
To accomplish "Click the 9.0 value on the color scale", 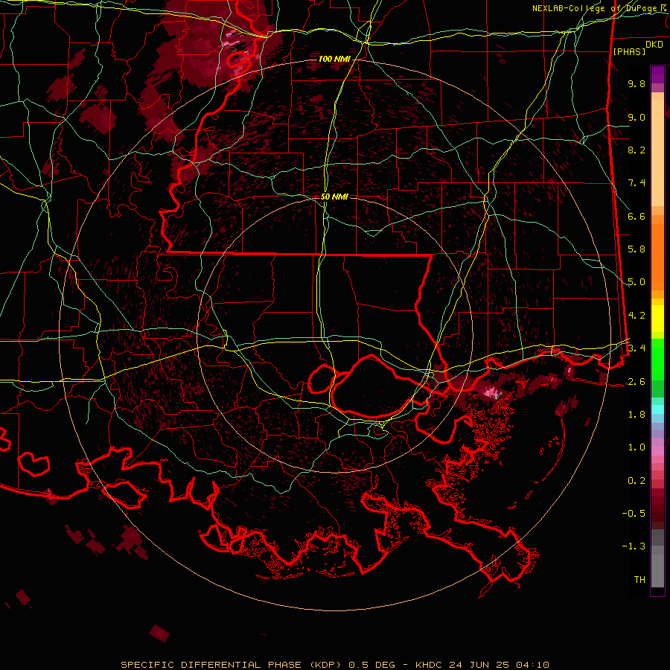I will (636, 117).
